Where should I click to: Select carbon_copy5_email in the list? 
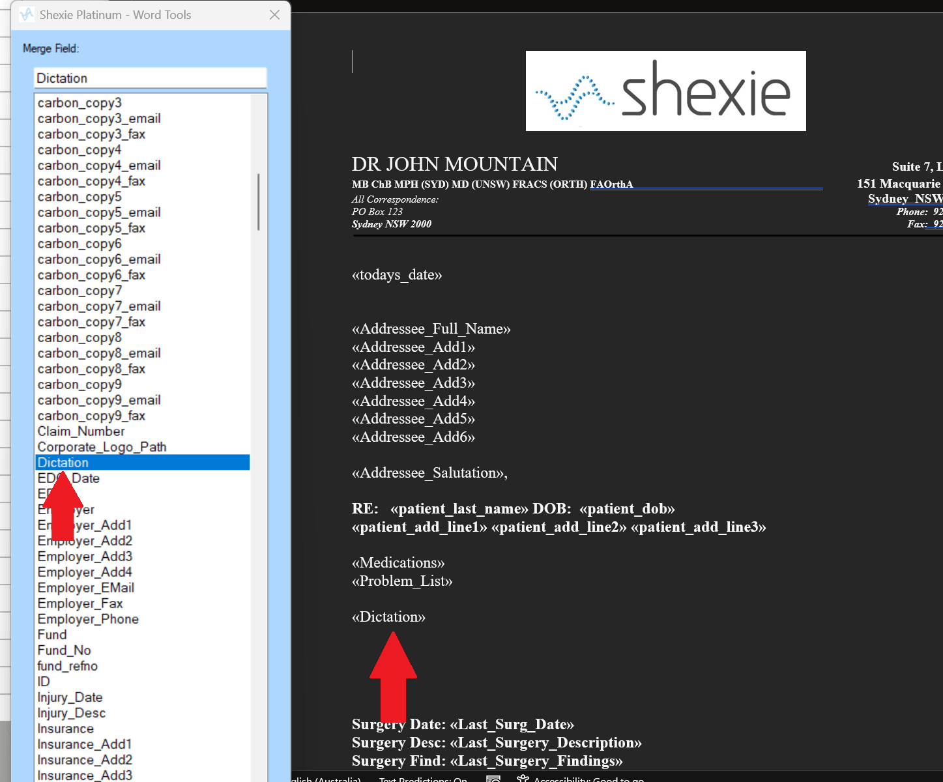[142, 212]
